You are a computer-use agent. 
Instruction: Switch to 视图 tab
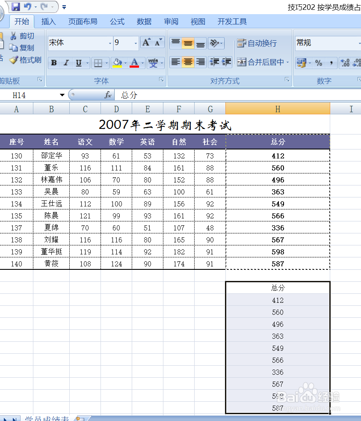(x=198, y=21)
